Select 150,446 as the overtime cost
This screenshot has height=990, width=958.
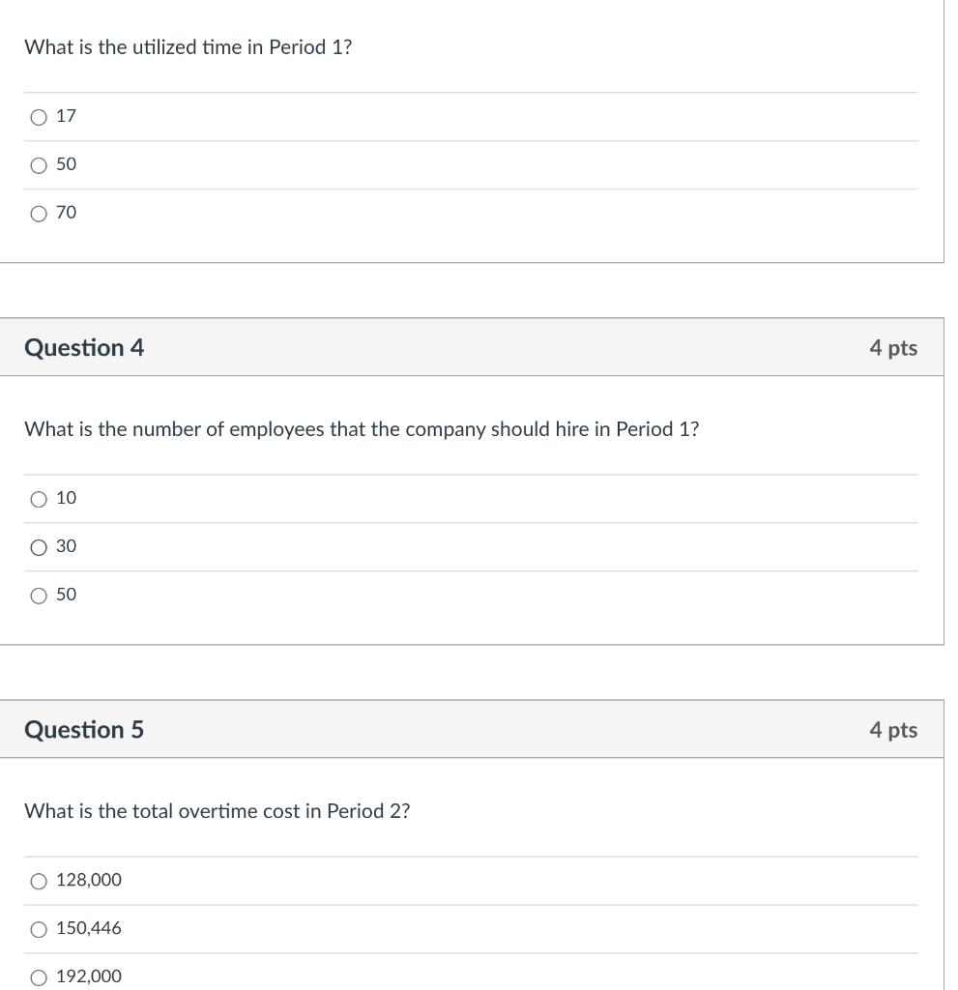click(x=39, y=928)
